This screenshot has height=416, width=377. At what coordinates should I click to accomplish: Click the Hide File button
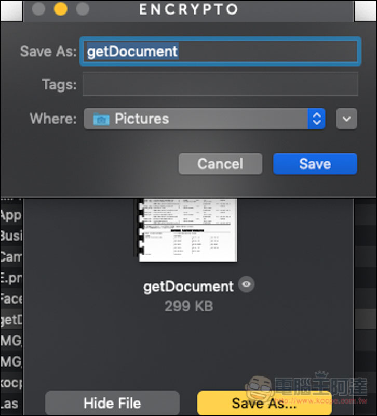[112, 403]
